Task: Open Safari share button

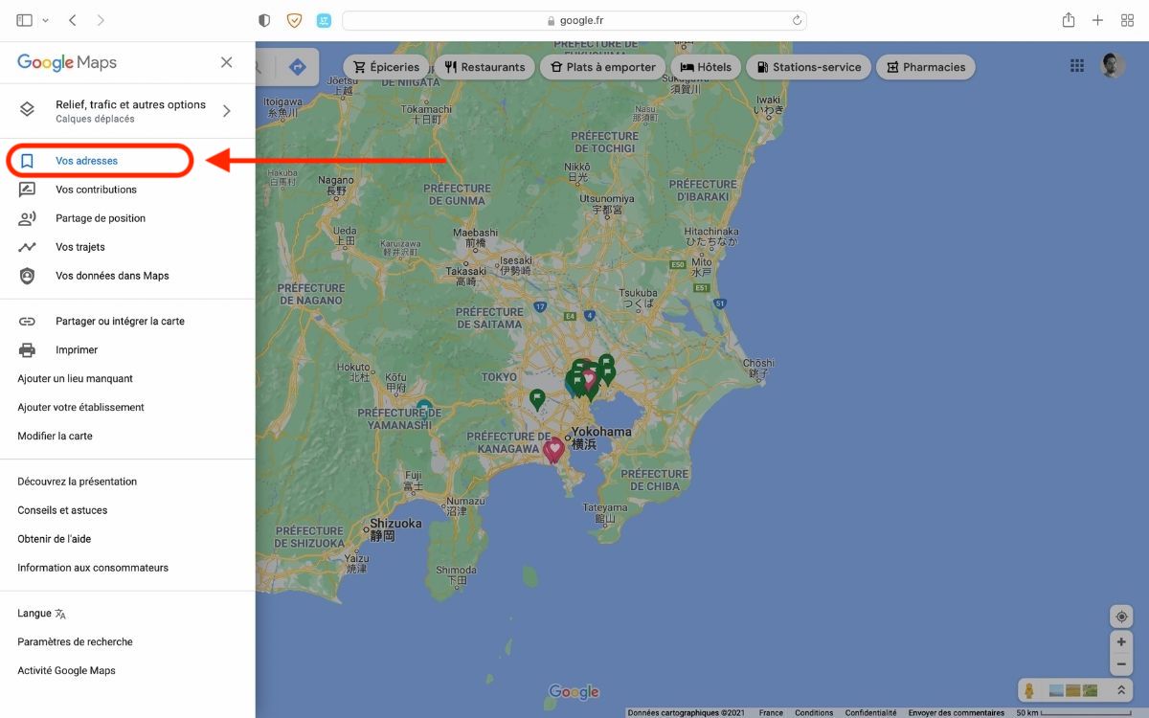Action: pos(1069,20)
